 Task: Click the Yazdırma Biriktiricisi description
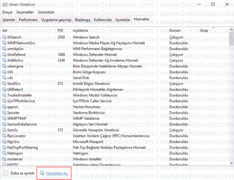[89, 112]
